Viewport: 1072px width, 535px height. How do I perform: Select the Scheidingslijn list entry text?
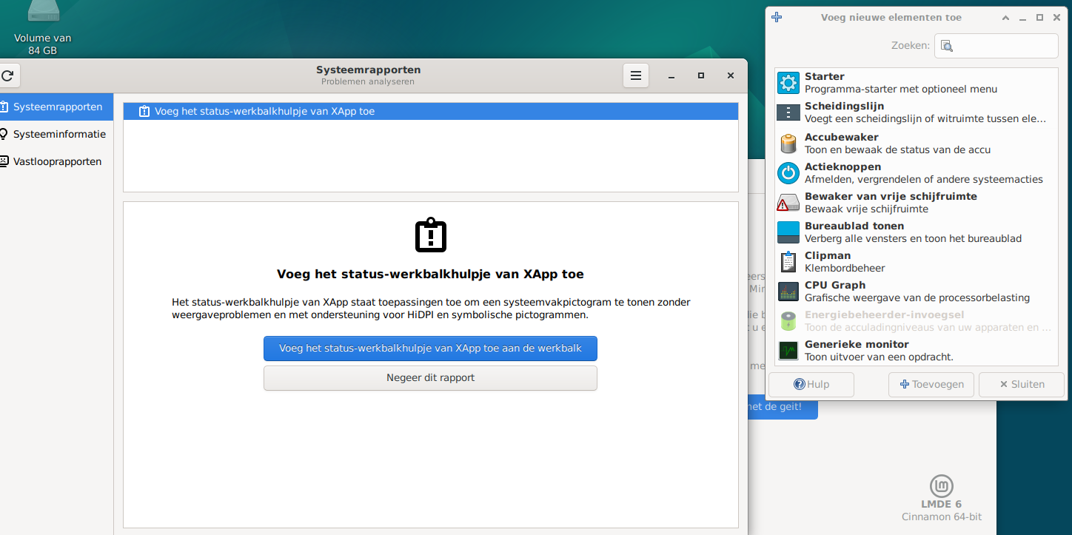pos(925,112)
